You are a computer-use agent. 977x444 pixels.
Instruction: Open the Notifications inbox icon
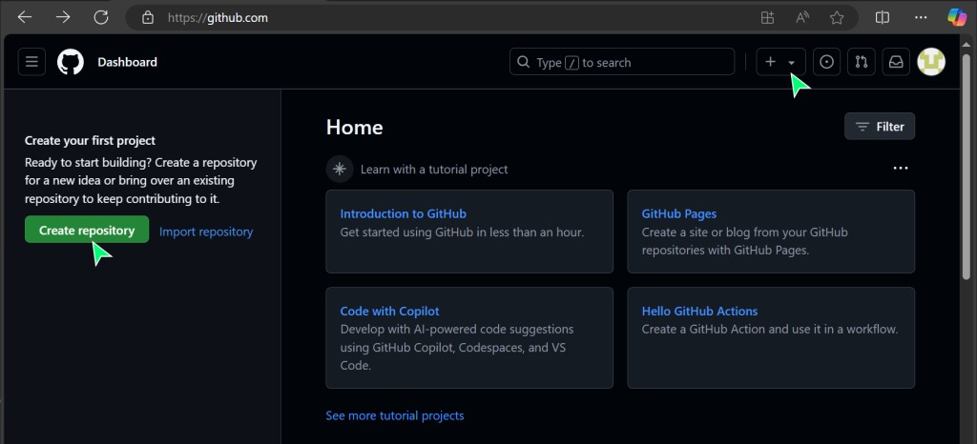tap(895, 62)
